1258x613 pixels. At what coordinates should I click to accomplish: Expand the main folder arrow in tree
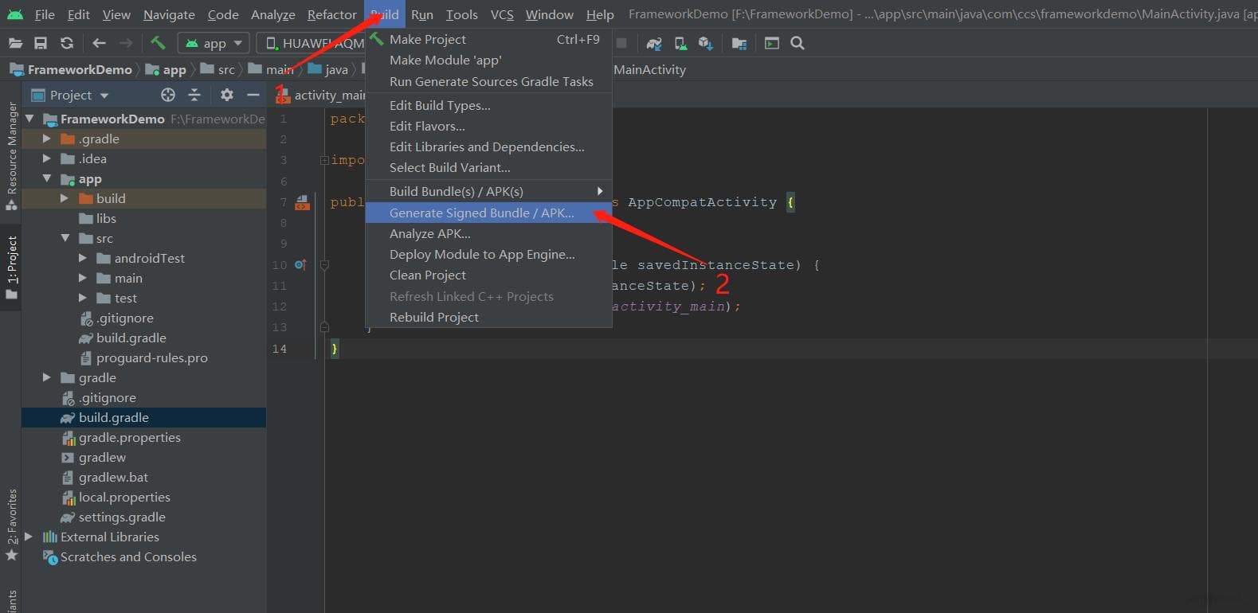click(x=82, y=278)
